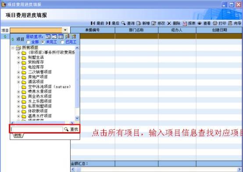Click tree vertical scrollbar down arrow
This screenshot has width=243, height=172.
[77, 118]
